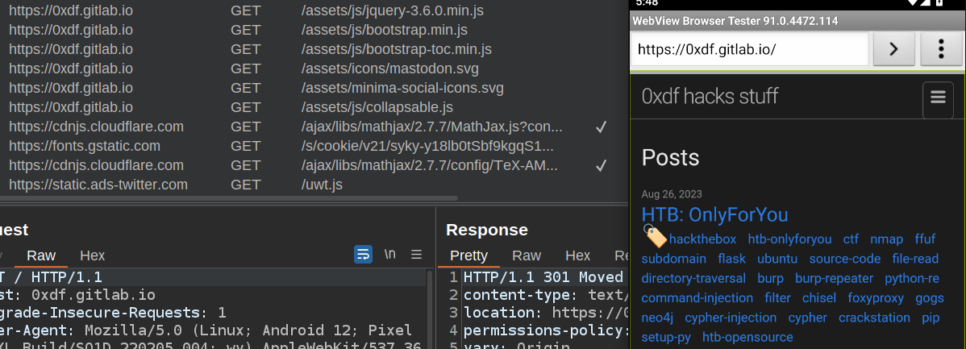Screen dimensions: 966x349
Task: Open the Request panel hamburger options menu
Action: [x=417, y=255]
